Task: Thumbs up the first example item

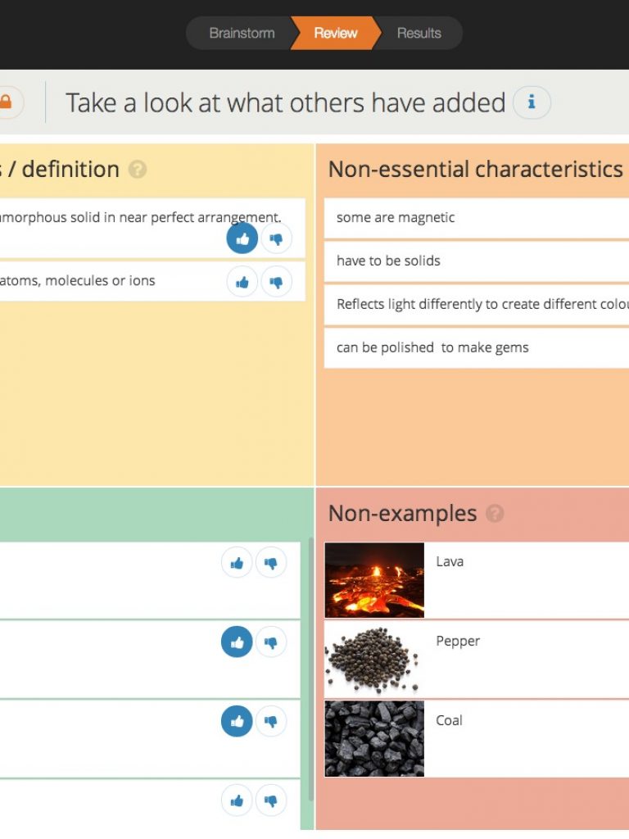Action: click(237, 562)
